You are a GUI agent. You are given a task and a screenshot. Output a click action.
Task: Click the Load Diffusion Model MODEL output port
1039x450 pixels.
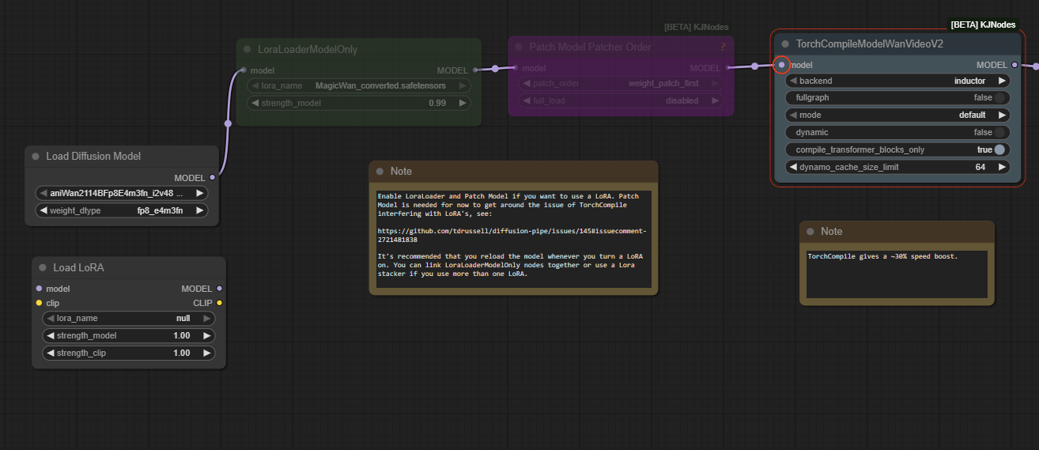click(x=212, y=178)
